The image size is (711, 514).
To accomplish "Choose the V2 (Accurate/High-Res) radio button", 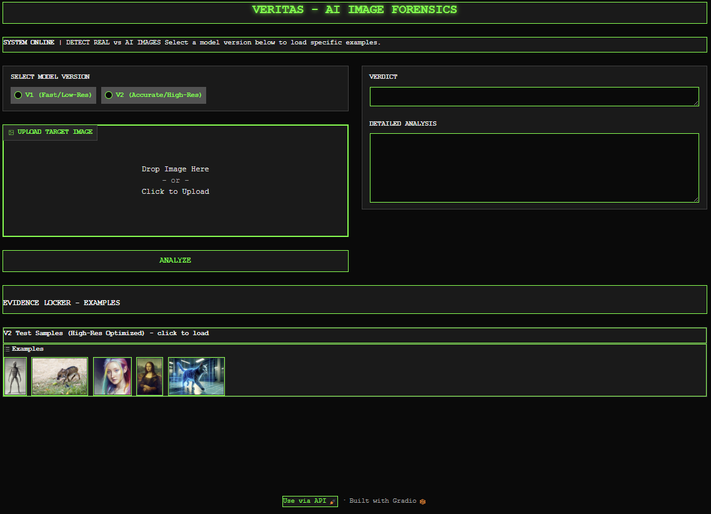I will pos(109,95).
